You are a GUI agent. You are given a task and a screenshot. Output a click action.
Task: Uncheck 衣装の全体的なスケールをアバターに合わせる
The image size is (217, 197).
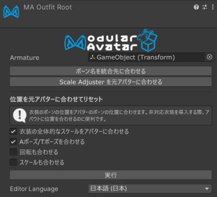13,132
